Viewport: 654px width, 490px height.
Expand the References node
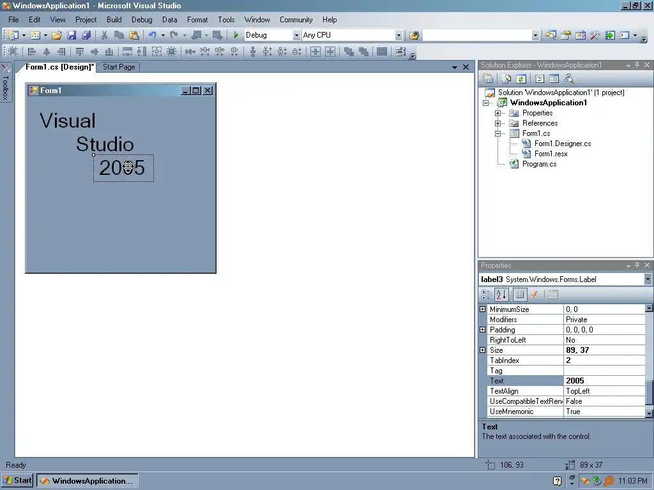(x=498, y=123)
